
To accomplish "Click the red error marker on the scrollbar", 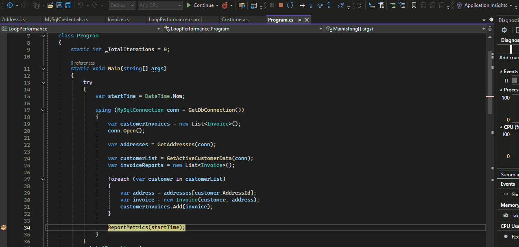I will point(491,97).
